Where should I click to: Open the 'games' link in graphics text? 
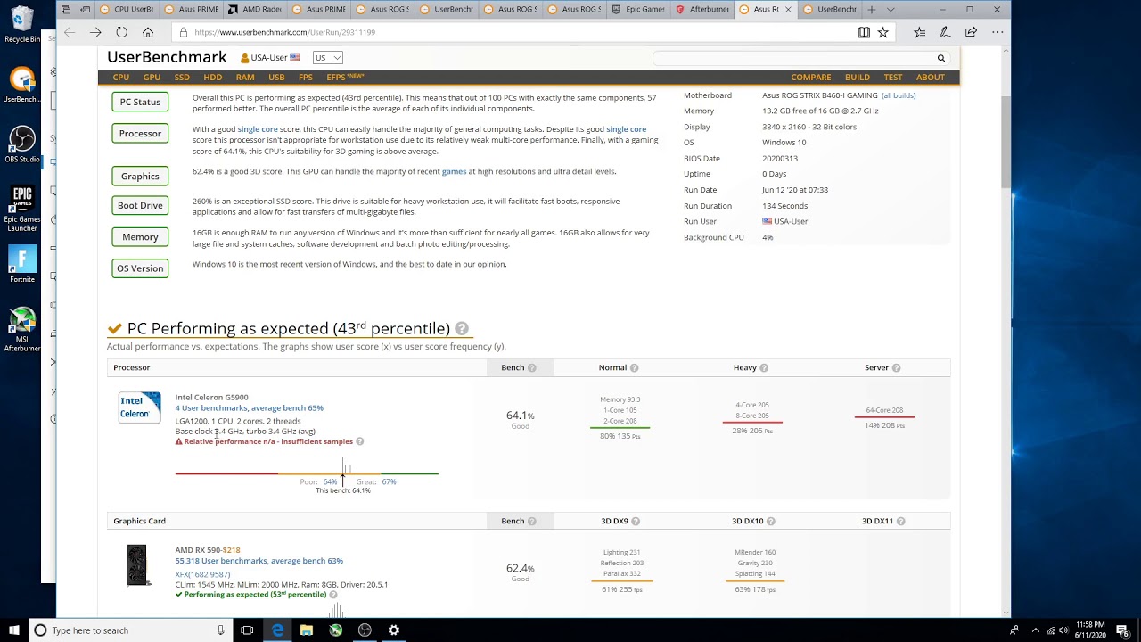click(454, 171)
